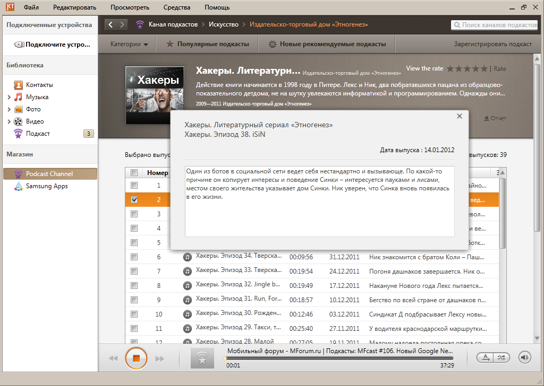The height and width of the screenshot is (386, 544).
Task: Open the Категории dropdown
Action: 129,45
